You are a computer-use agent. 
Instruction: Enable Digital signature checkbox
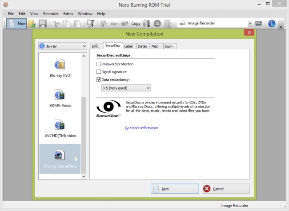click(99, 72)
